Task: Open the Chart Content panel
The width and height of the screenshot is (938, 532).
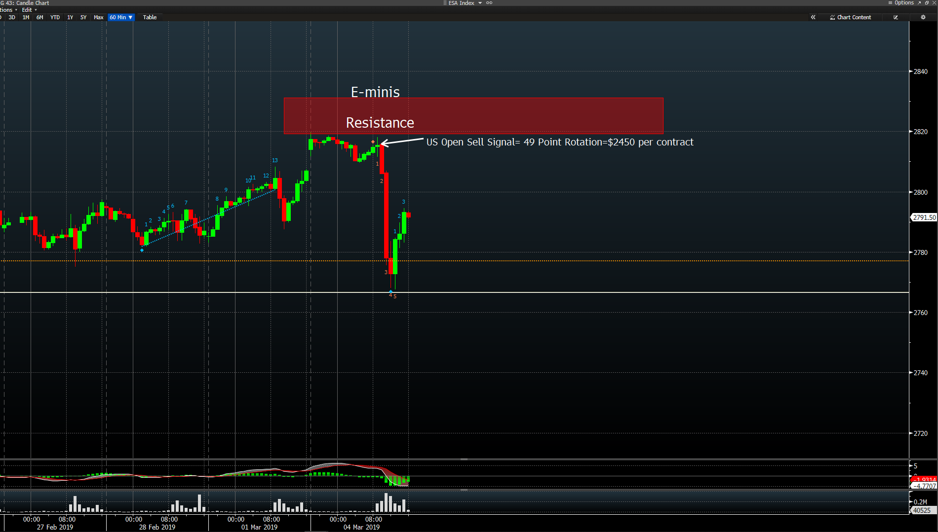Action: (x=851, y=17)
